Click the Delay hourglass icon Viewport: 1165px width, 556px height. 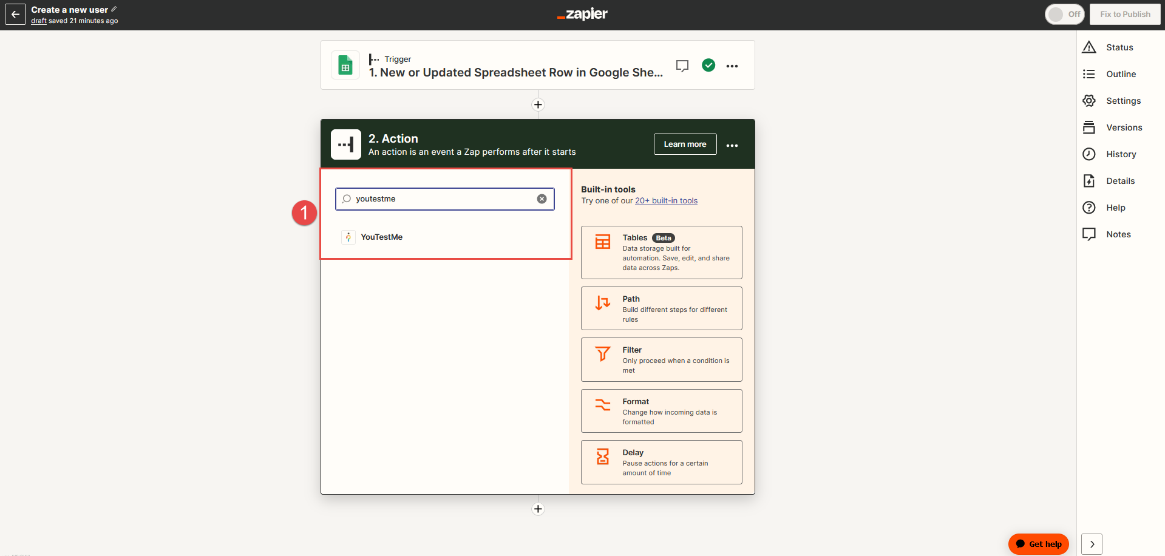coord(603,456)
